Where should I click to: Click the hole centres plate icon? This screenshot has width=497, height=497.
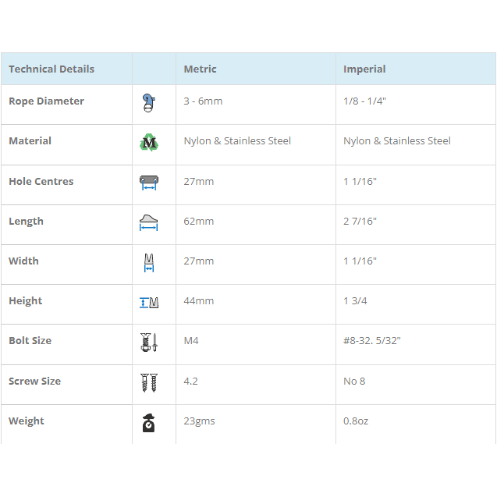(149, 182)
